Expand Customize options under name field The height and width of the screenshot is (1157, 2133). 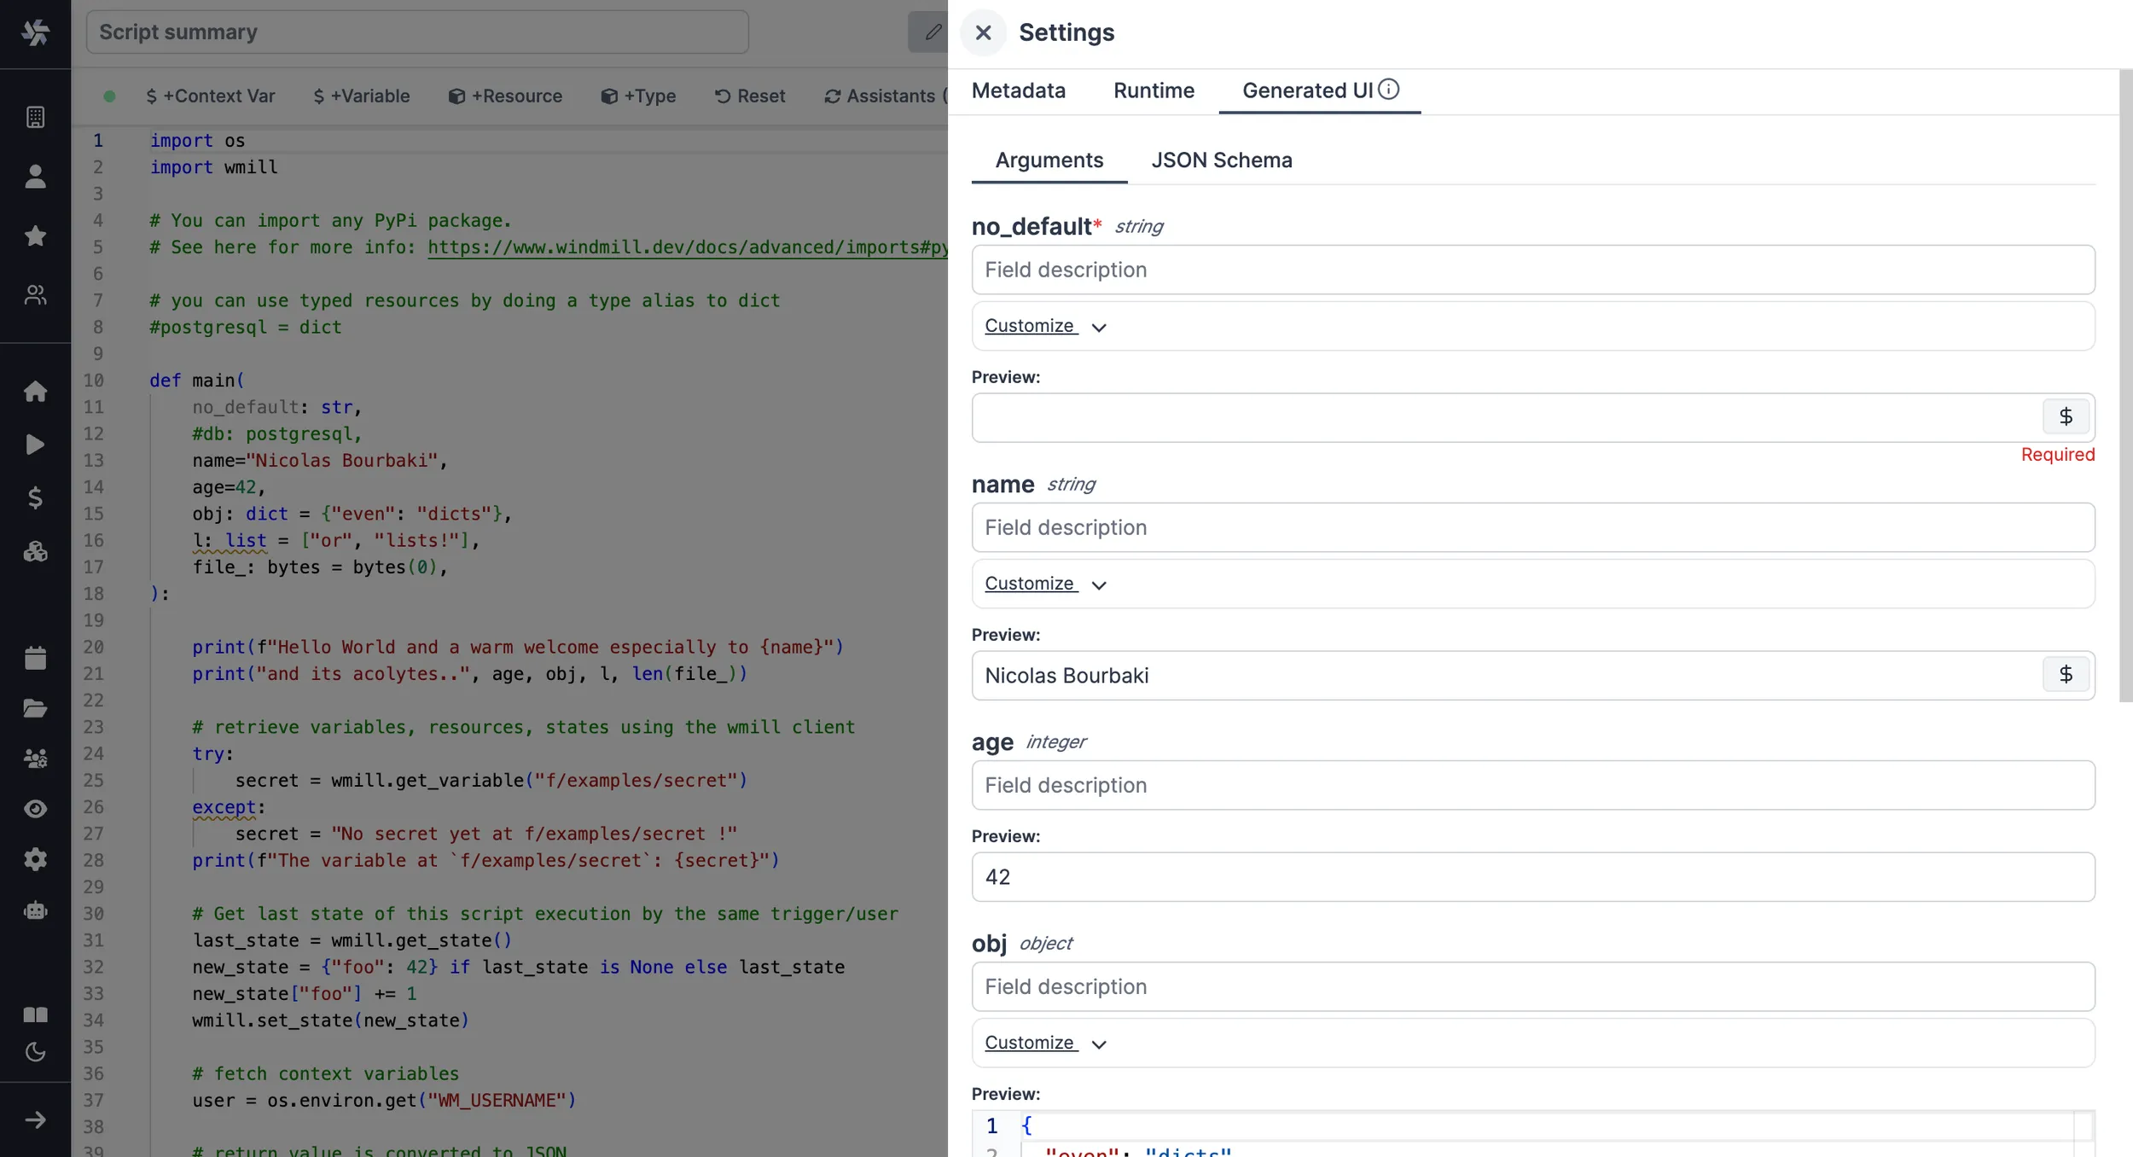1044,584
